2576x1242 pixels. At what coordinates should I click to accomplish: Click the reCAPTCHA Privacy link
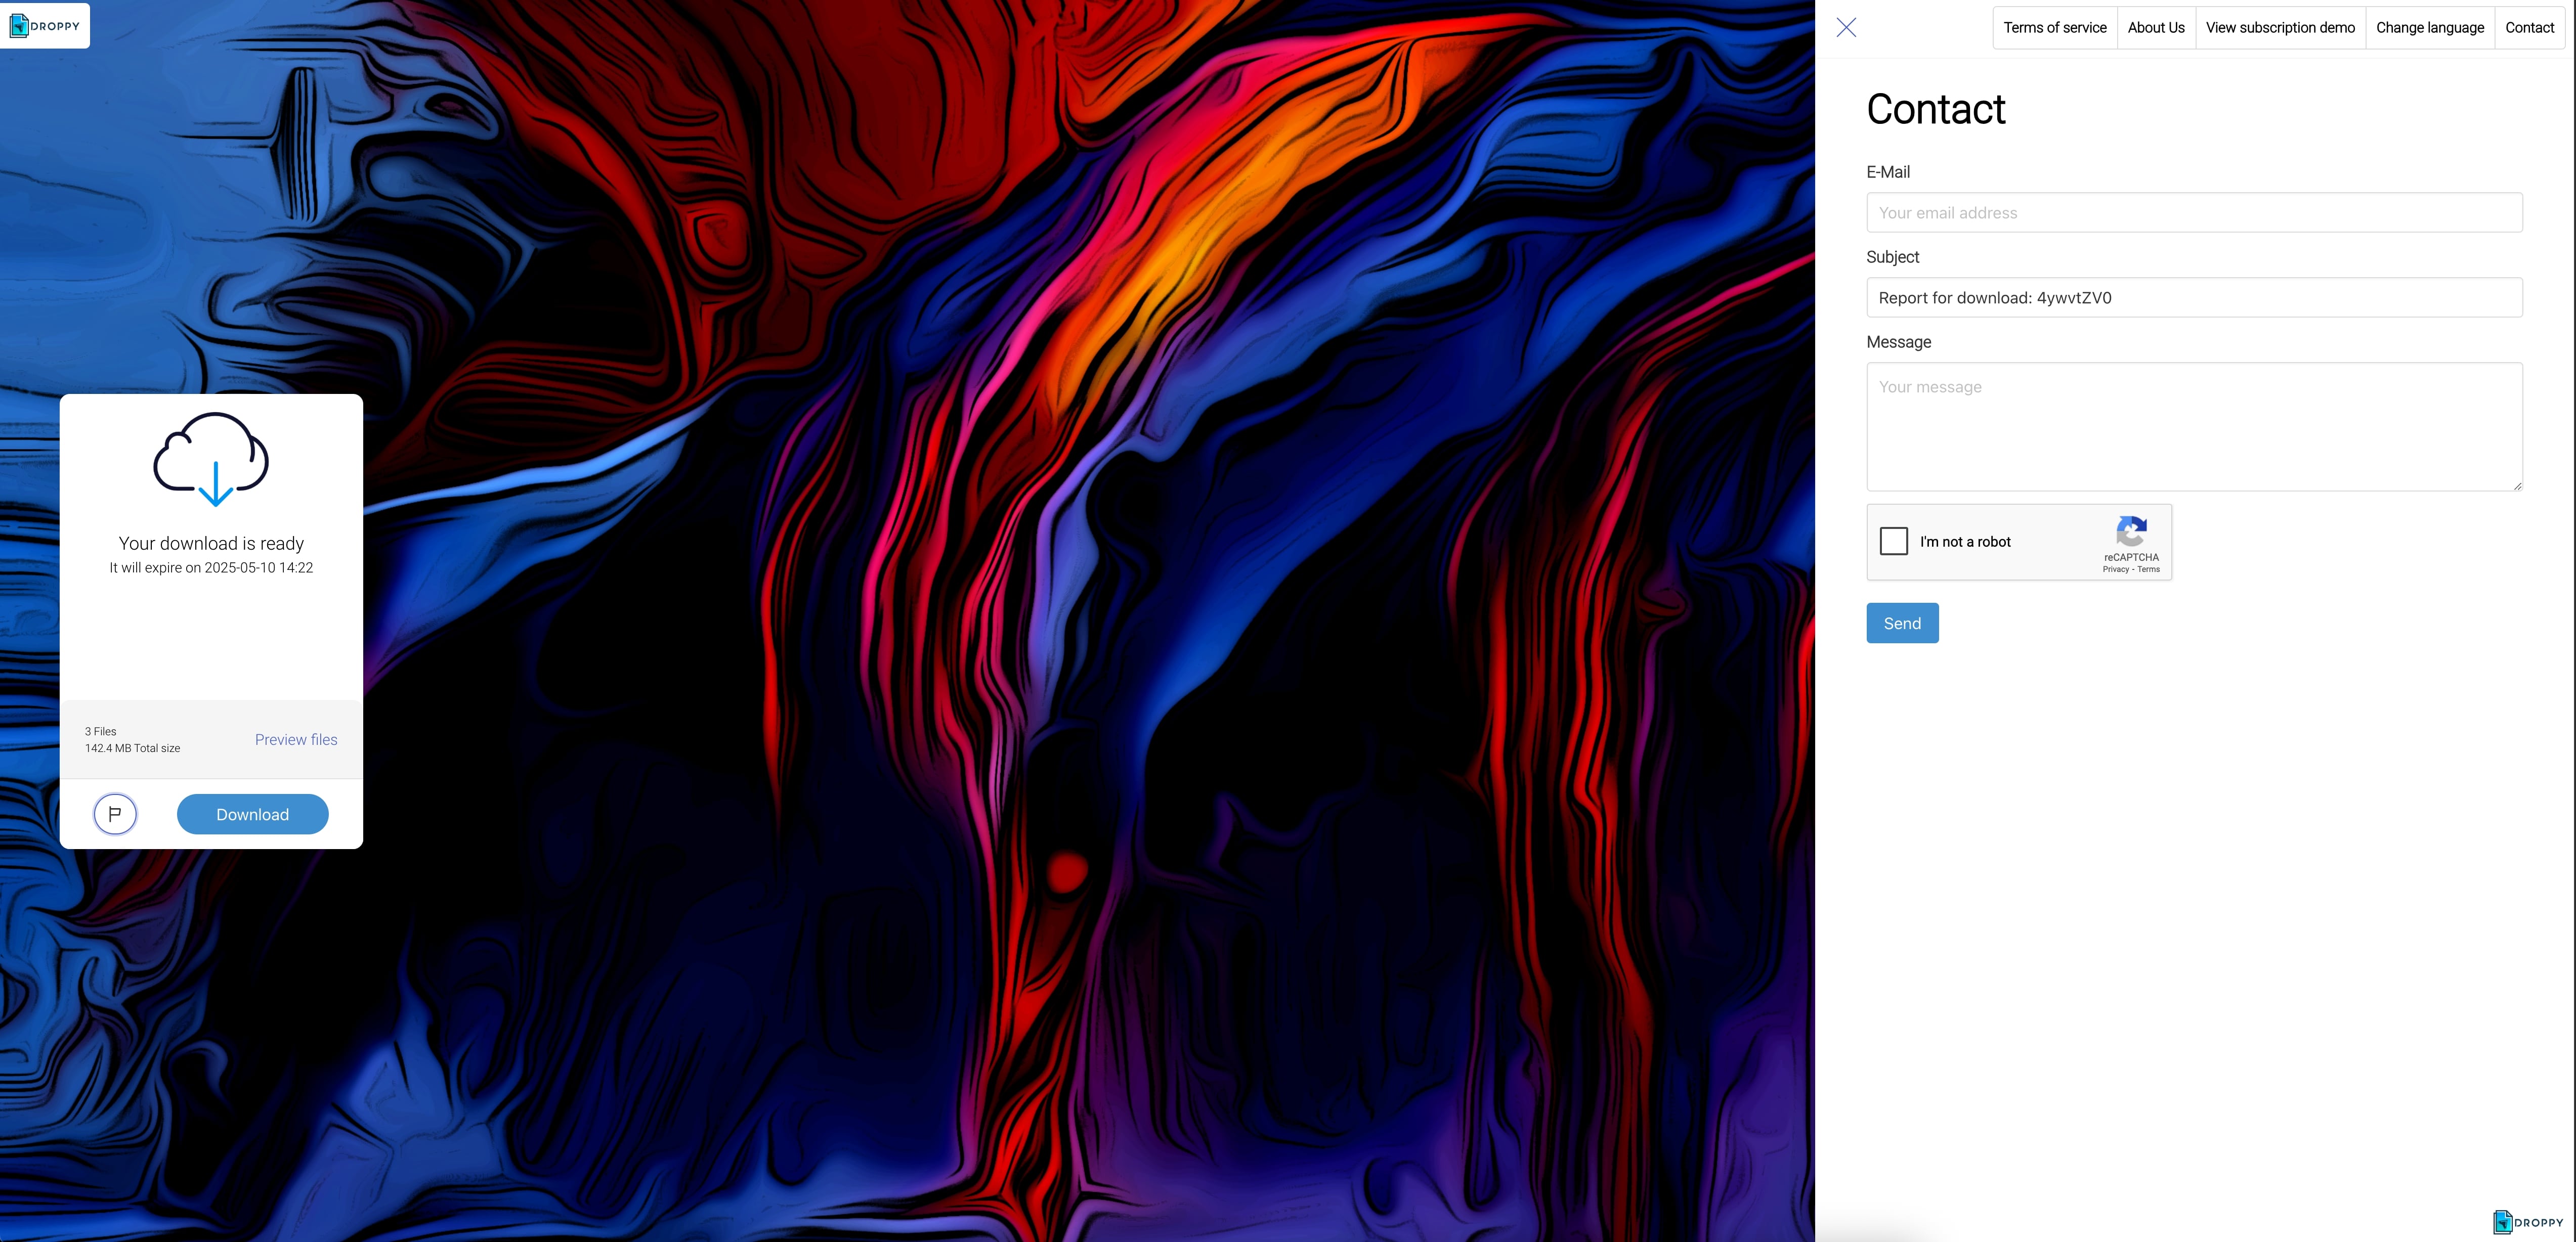(x=2115, y=569)
